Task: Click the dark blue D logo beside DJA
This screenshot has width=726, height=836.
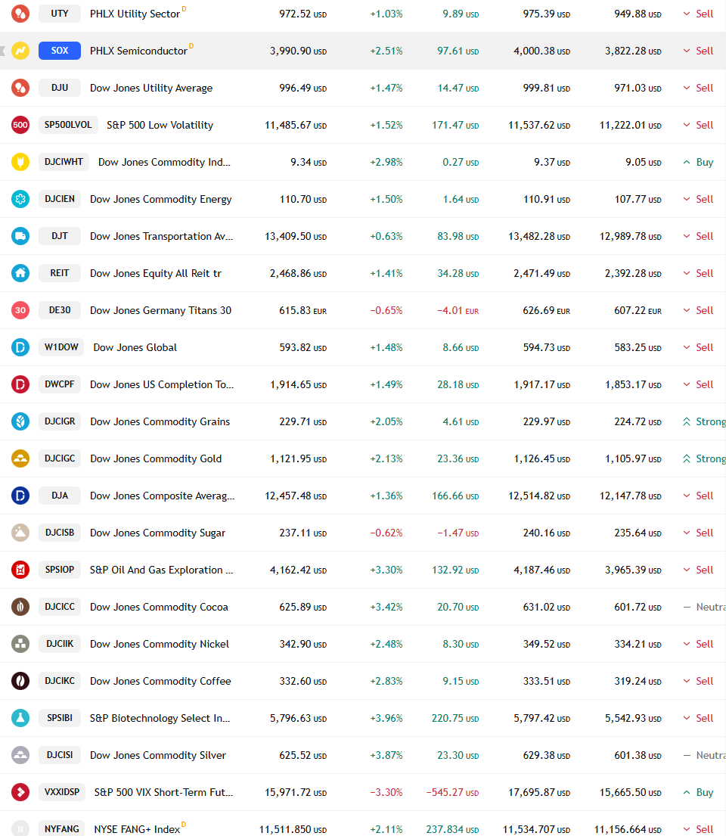Action: (20, 496)
